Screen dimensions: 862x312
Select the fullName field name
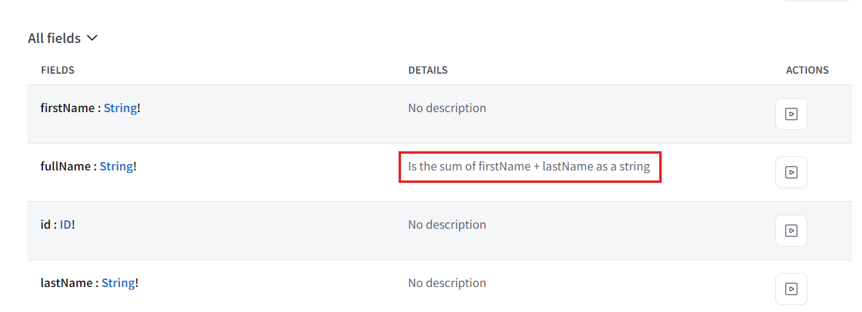[65, 167]
